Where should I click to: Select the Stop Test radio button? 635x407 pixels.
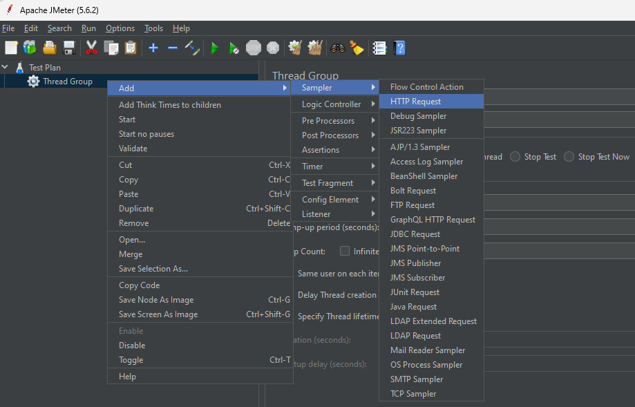tap(515, 157)
